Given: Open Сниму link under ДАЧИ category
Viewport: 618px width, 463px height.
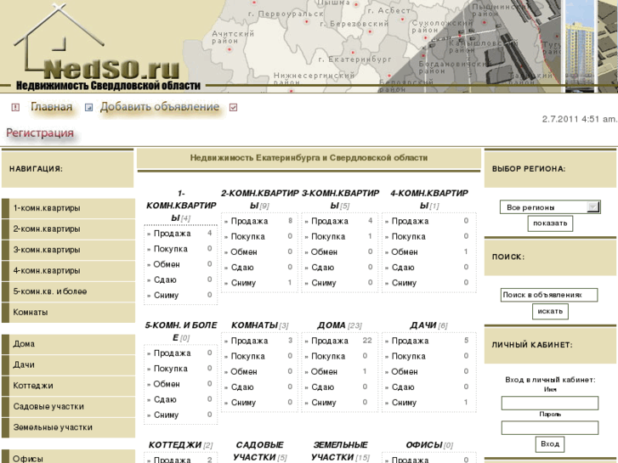Looking at the screenshot, I should [x=404, y=403].
